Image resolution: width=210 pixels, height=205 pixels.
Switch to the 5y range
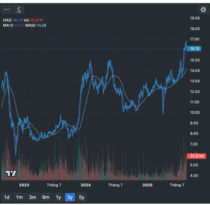click(82, 197)
